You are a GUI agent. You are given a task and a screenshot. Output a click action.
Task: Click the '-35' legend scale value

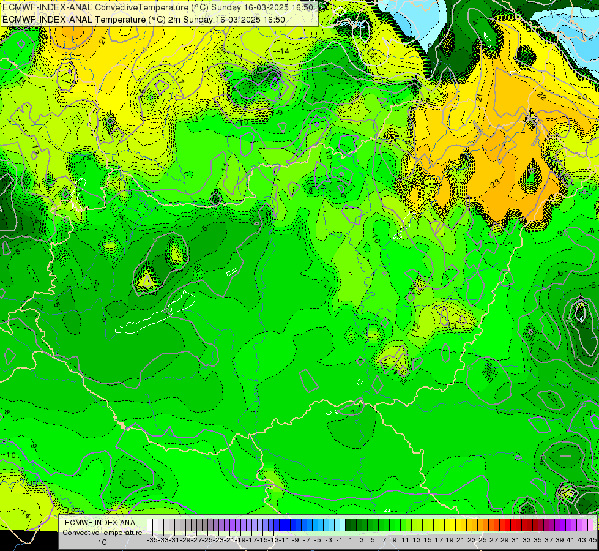pyautogui.click(x=152, y=540)
